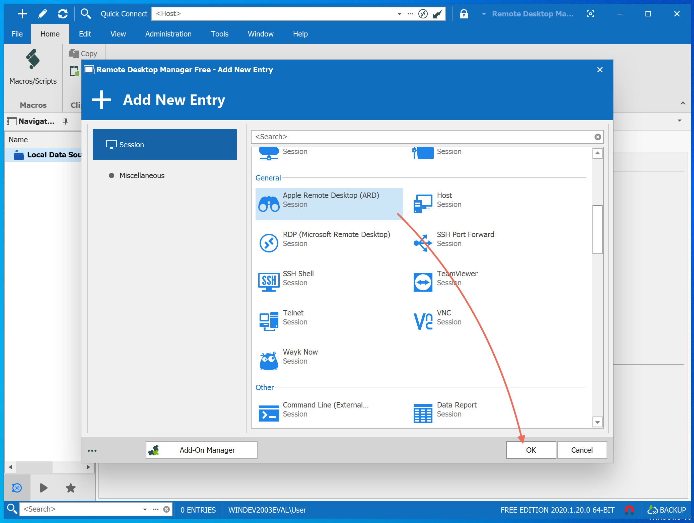Image resolution: width=694 pixels, height=523 pixels.
Task: Choose the Data Report session icon
Action: point(423,413)
